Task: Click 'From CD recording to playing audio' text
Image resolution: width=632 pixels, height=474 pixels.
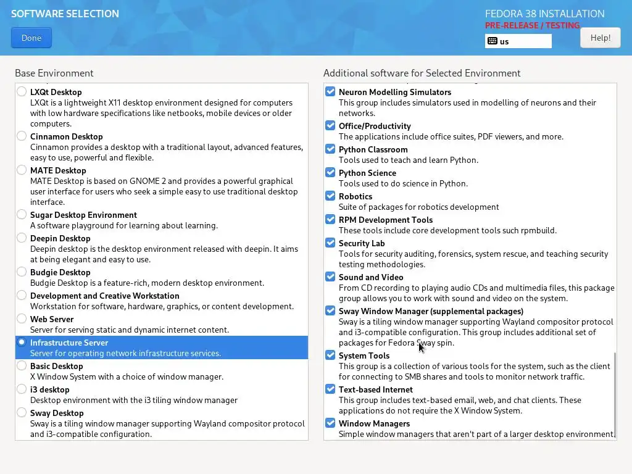Action: (x=476, y=293)
